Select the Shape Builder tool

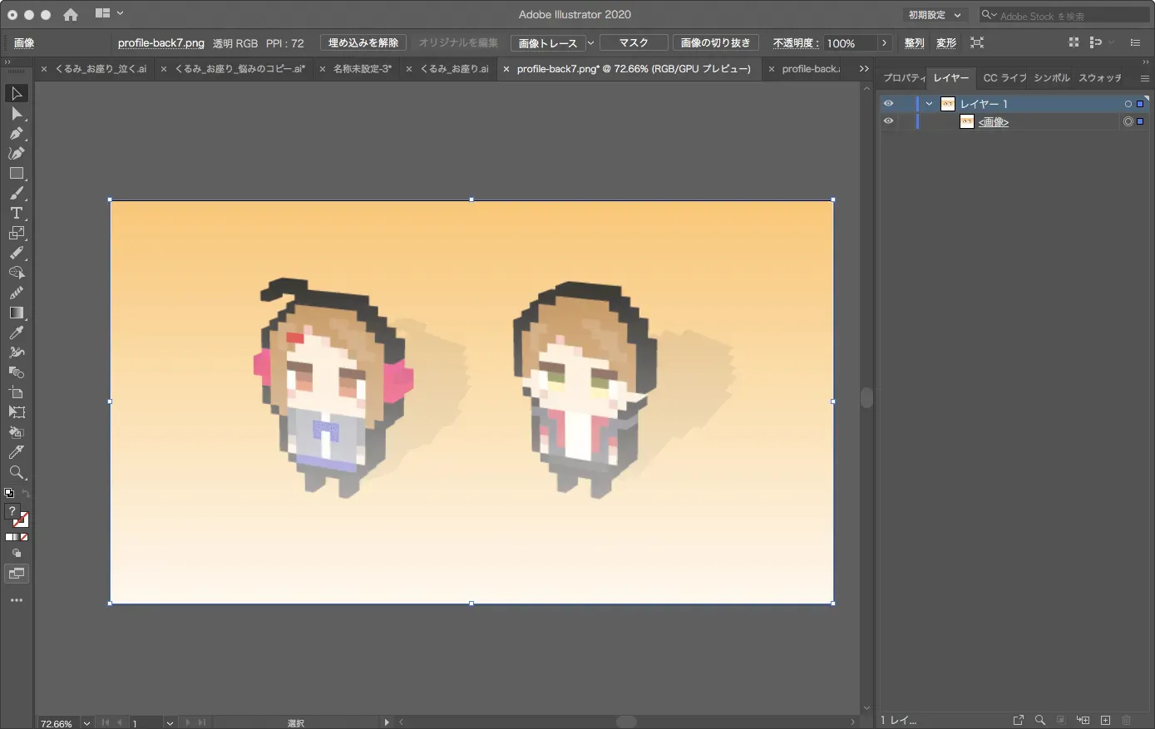(x=16, y=273)
